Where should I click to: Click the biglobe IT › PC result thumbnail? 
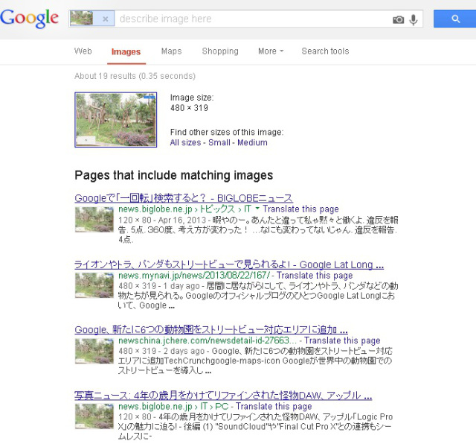[x=94, y=416]
